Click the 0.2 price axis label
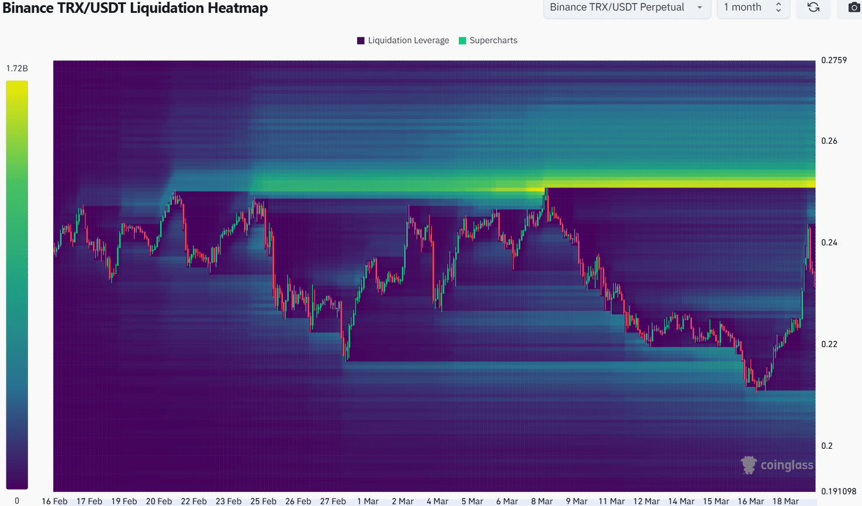862x506 pixels. point(827,446)
